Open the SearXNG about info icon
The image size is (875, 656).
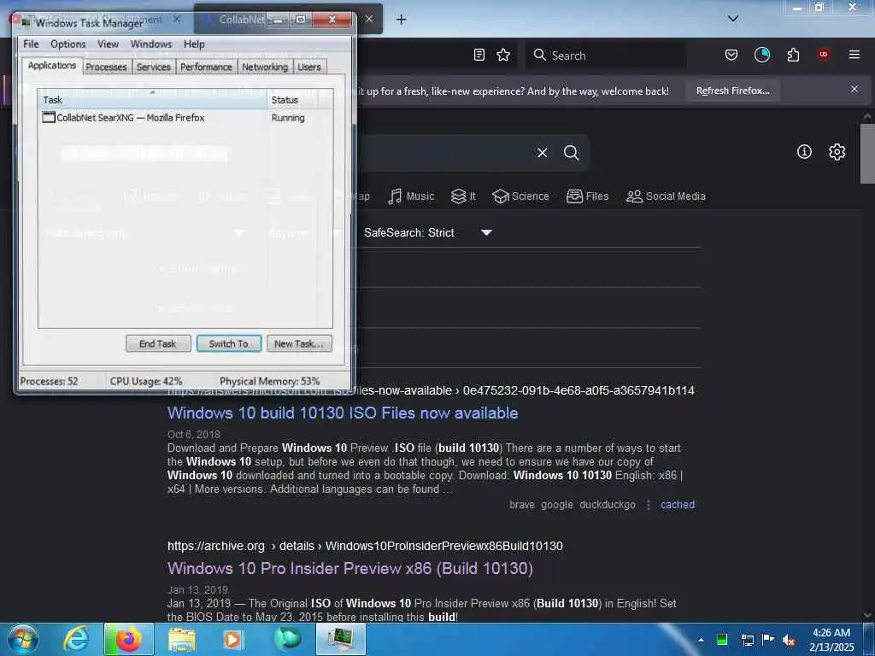[x=804, y=152]
